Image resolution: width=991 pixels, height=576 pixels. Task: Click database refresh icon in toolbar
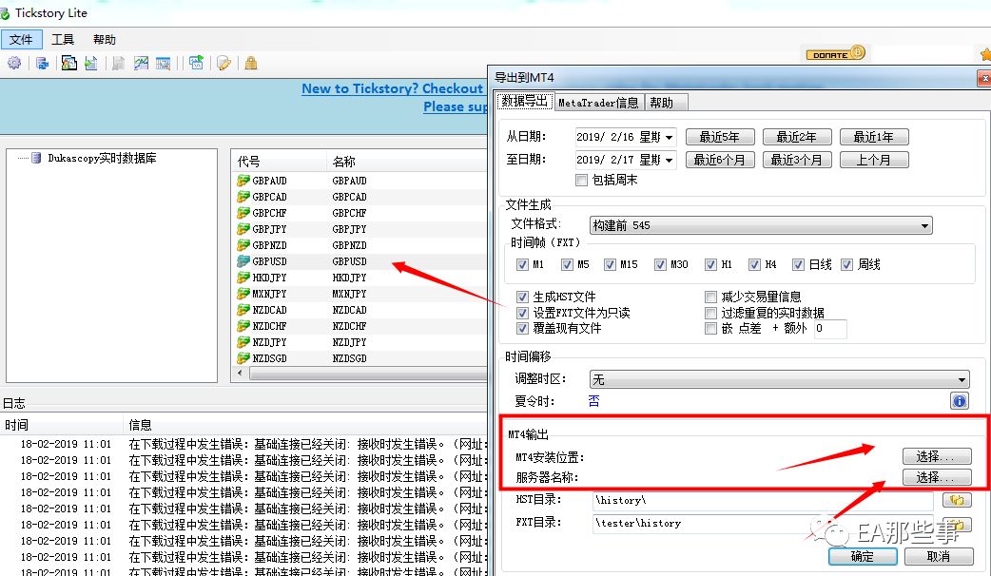43,63
